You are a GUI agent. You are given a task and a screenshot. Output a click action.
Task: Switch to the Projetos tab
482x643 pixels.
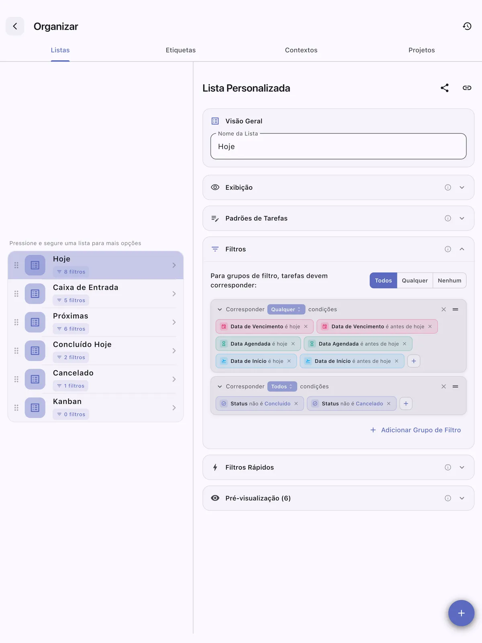point(422,50)
